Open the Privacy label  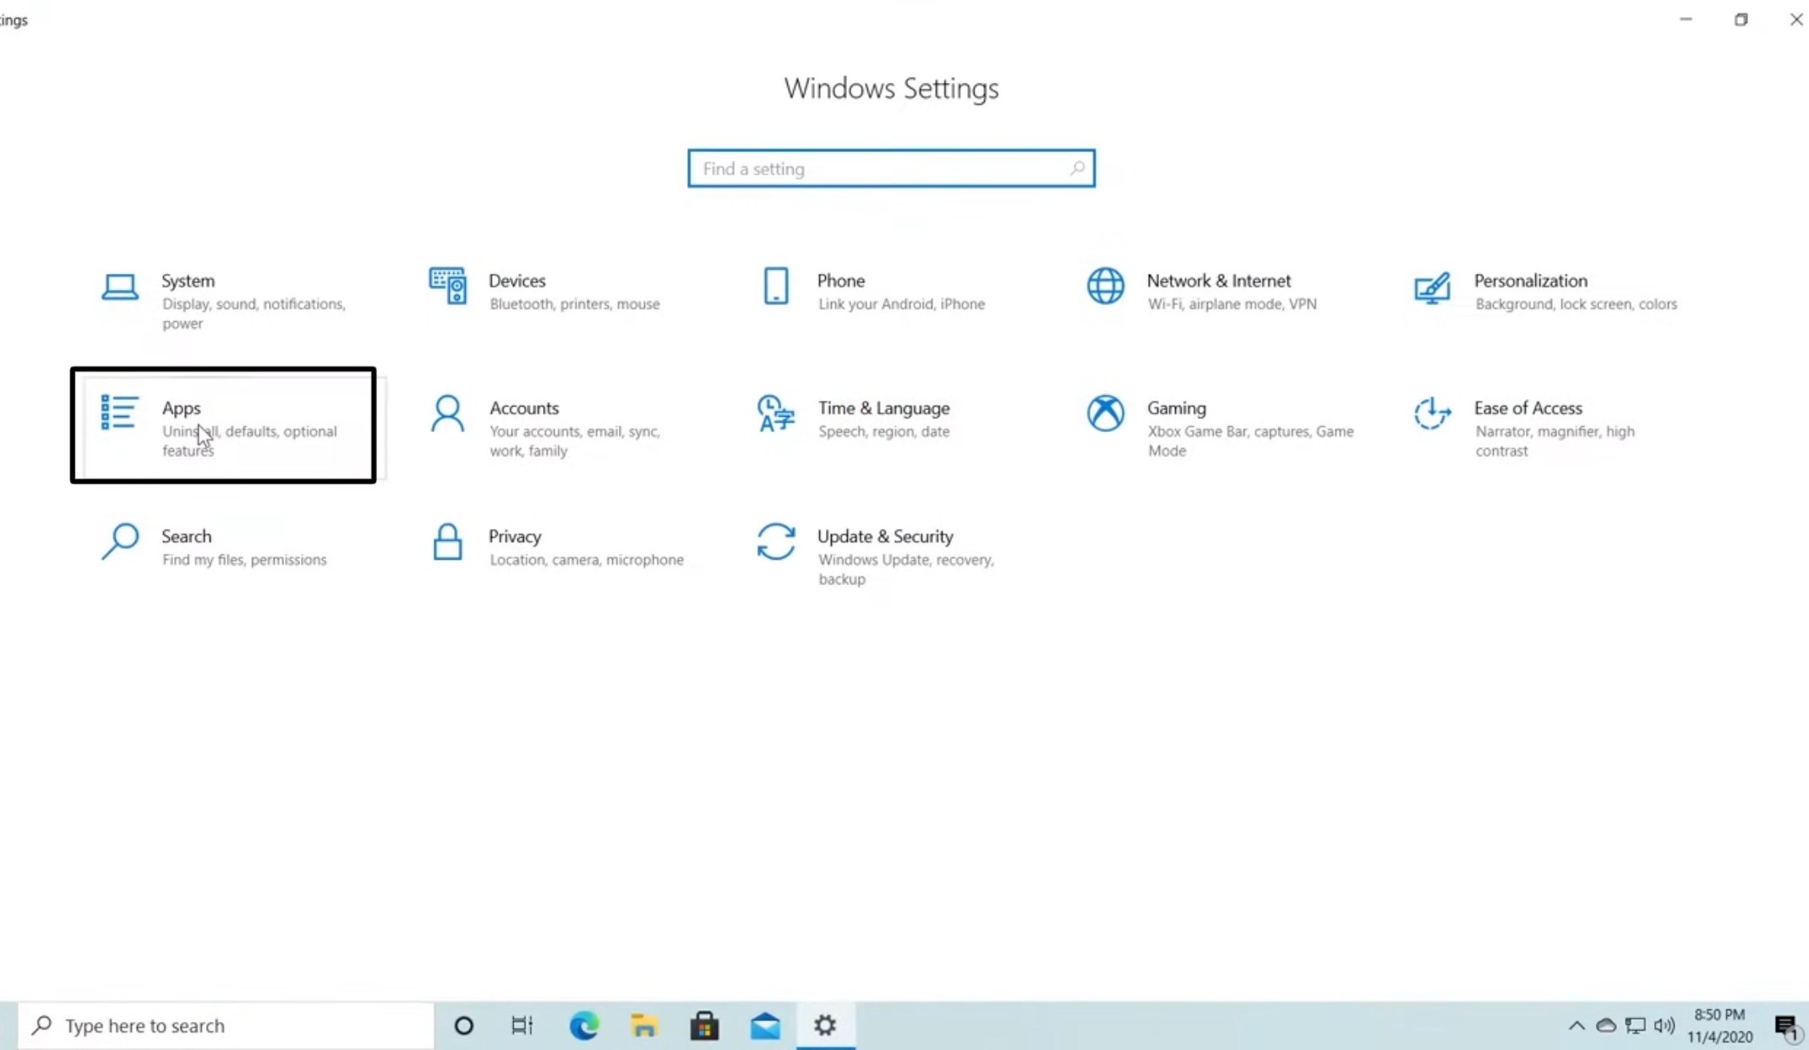coord(514,536)
